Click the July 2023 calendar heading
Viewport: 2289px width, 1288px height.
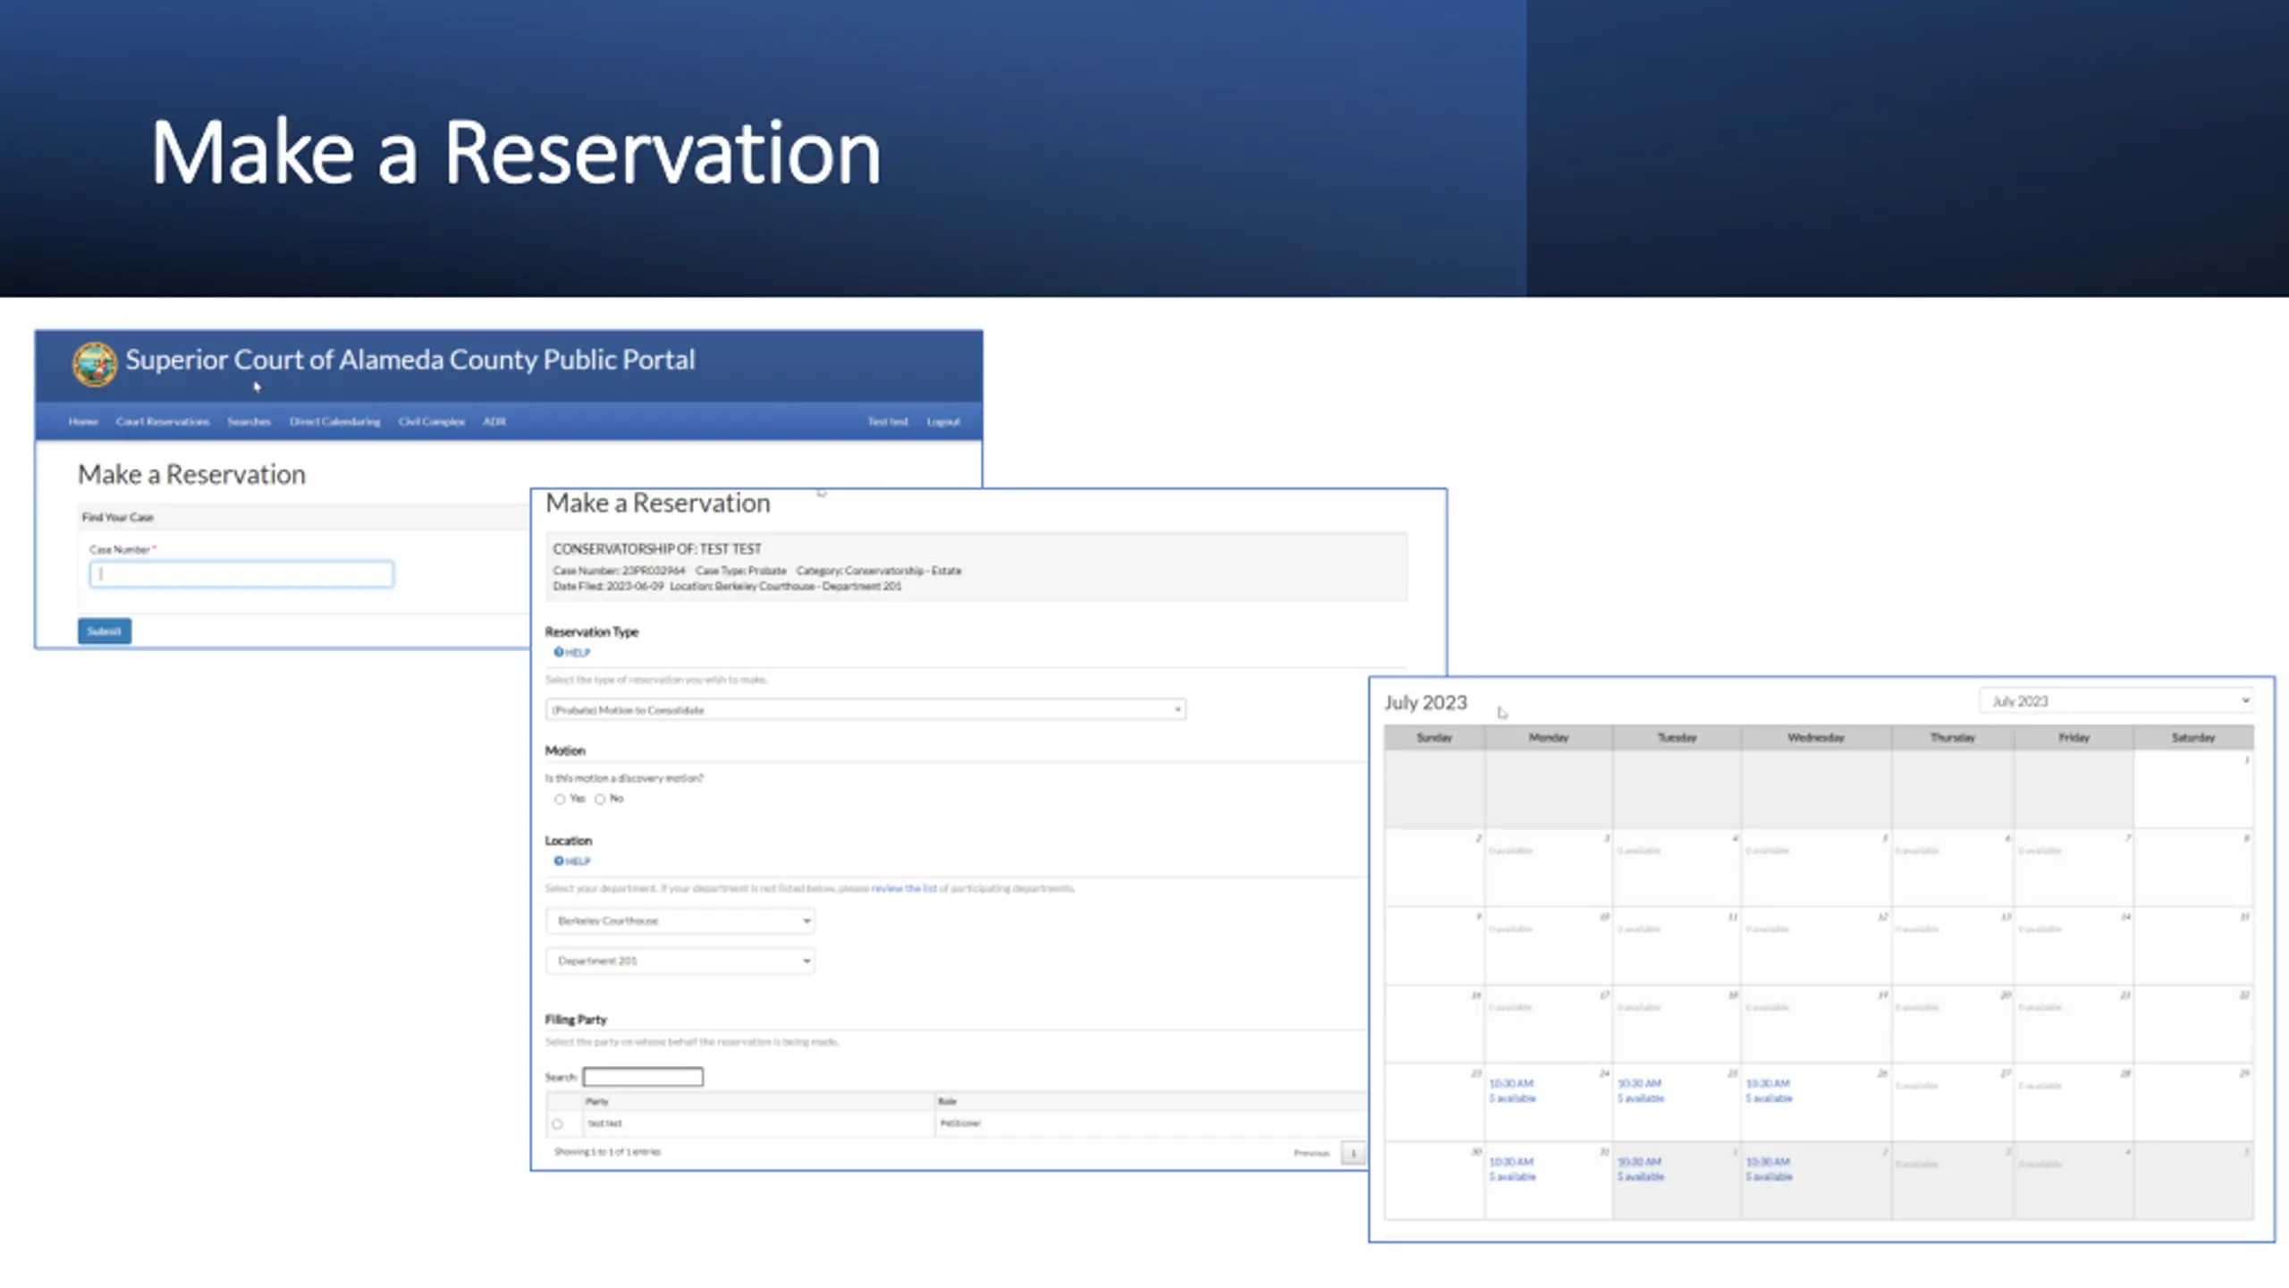pyautogui.click(x=1425, y=703)
